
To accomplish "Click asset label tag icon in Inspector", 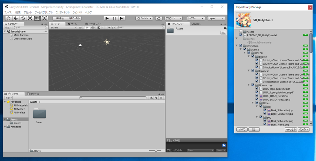I will pos(224,145).
